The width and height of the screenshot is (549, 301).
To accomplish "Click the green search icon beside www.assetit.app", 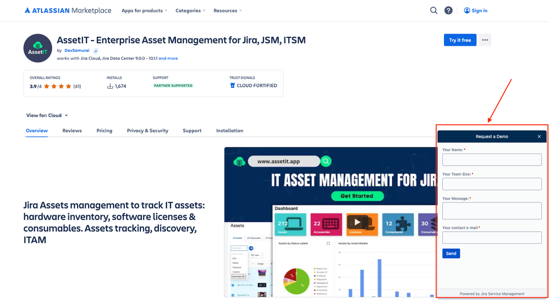I will tap(326, 161).
